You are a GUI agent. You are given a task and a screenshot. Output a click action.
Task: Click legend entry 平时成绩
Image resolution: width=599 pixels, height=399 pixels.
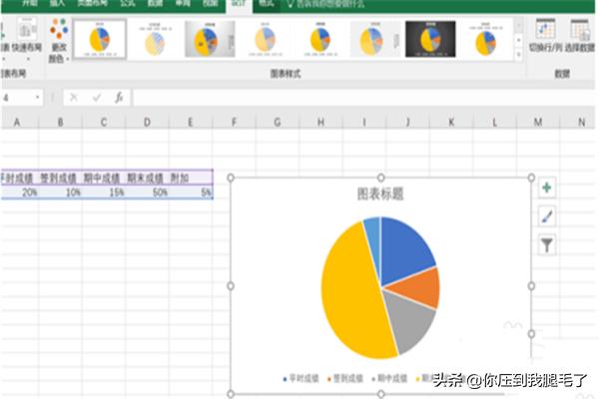[x=301, y=378]
